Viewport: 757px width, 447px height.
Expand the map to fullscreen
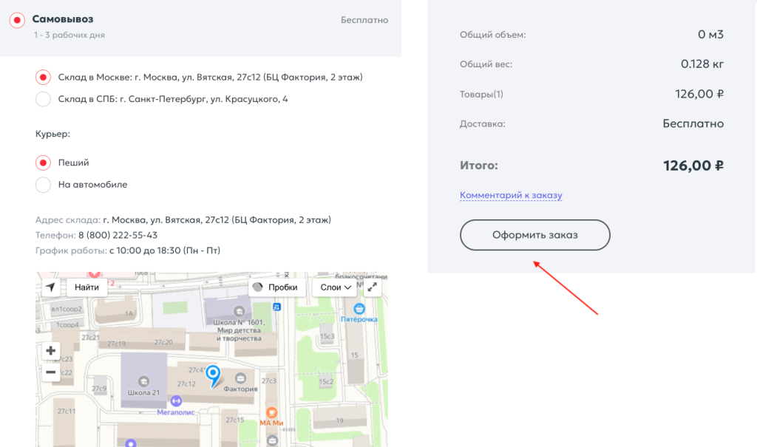pyautogui.click(x=373, y=287)
